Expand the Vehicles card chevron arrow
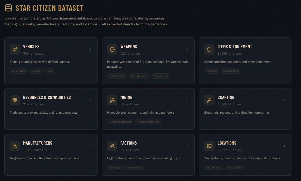Viewport: 301px width, 181px height. 90,49
